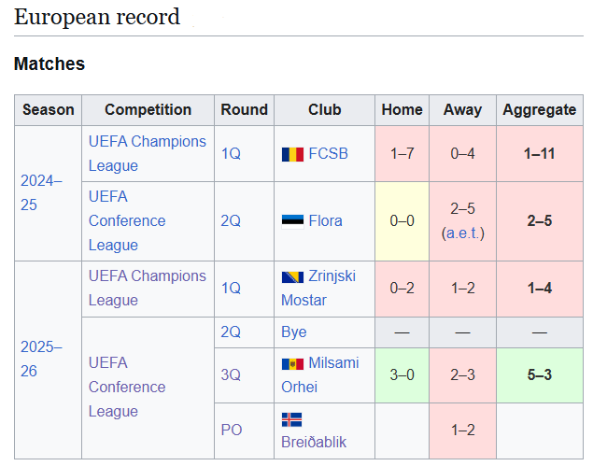Click the Bosnian flag icon beside Zrinjski
Viewport: 593px width, 466px height.
292,276
